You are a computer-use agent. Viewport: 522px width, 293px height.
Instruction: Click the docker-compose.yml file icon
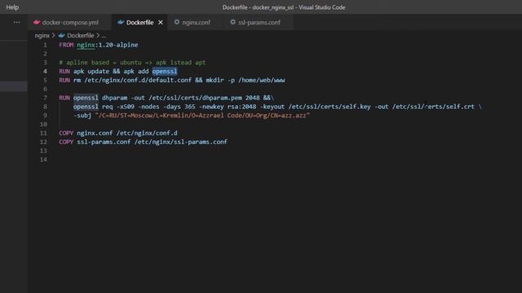[x=37, y=22]
